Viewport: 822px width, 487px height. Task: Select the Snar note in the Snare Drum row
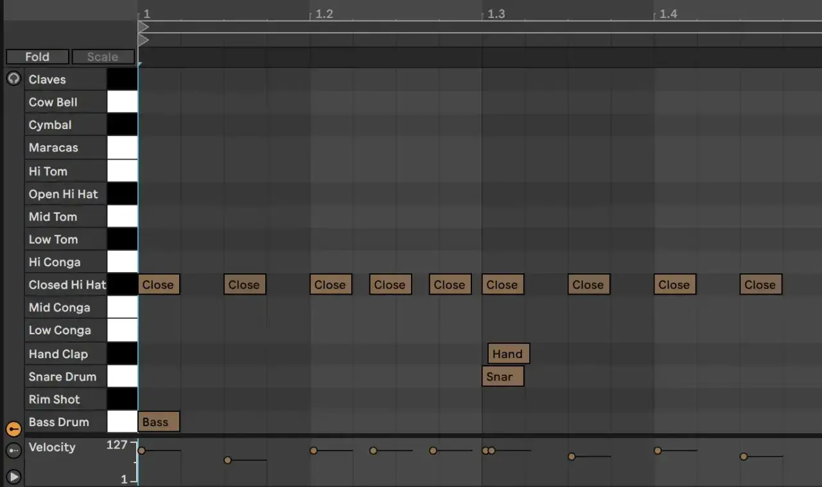tap(503, 377)
